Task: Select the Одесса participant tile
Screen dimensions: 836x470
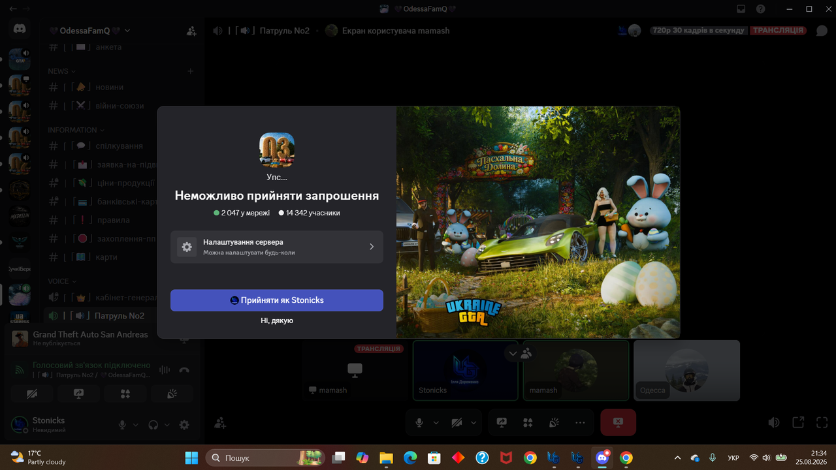Action: (x=686, y=370)
